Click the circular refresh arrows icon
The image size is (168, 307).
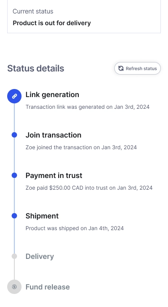pos(121,68)
